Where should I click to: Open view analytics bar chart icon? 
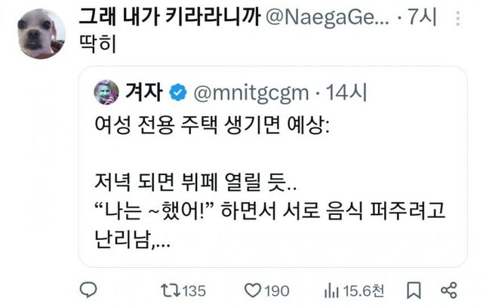tap(330, 290)
